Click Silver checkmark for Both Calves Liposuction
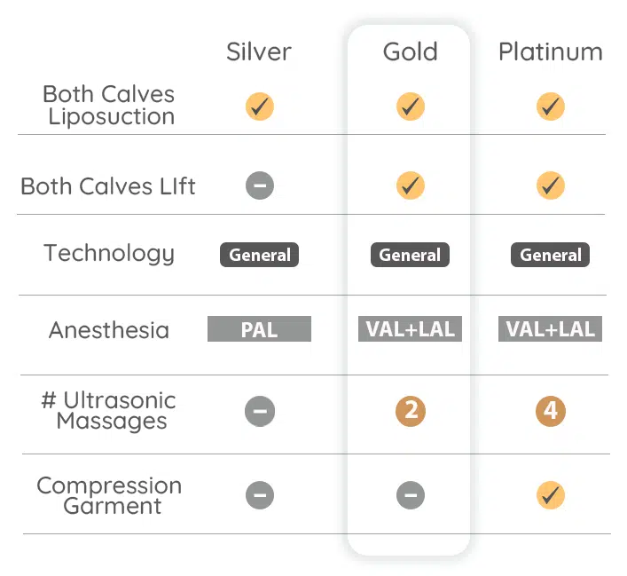Viewport: 627px width, 576px height. point(260,107)
